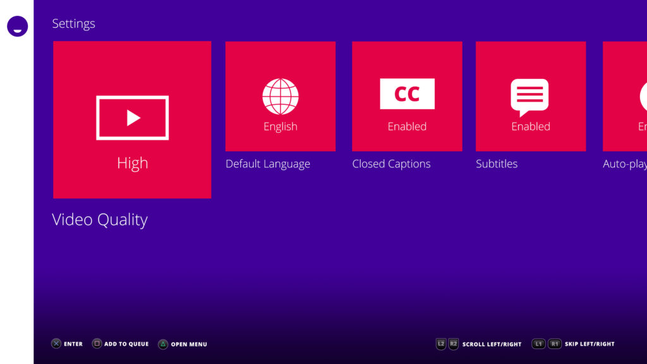Viewport: 647px width, 364px height.
Task: Click the Settings heading
Action: 73,23
